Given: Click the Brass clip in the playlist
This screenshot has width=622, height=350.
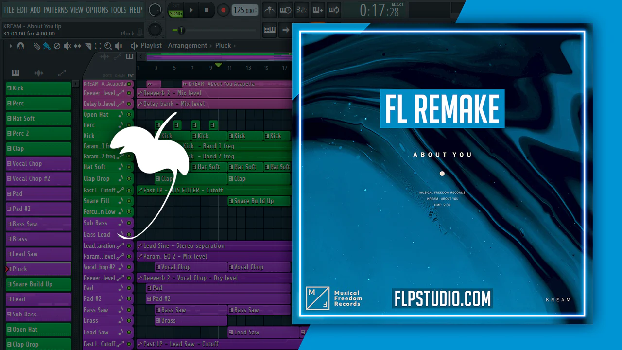Looking at the screenshot, I should 191,321.
